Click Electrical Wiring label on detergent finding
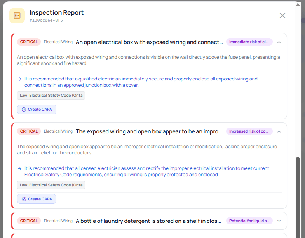This screenshot has width=305, height=238. point(58,220)
